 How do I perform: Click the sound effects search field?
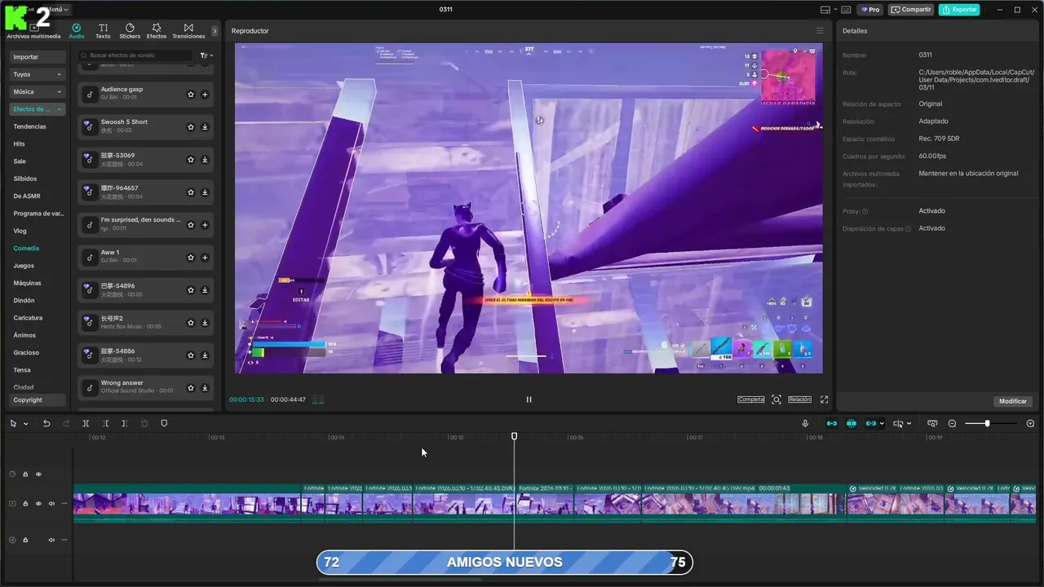click(x=137, y=55)
